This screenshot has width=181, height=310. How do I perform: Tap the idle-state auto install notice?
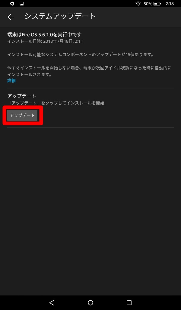point(89,71)
